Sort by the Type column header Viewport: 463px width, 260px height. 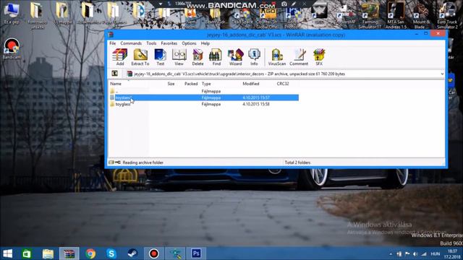point(206,84)
